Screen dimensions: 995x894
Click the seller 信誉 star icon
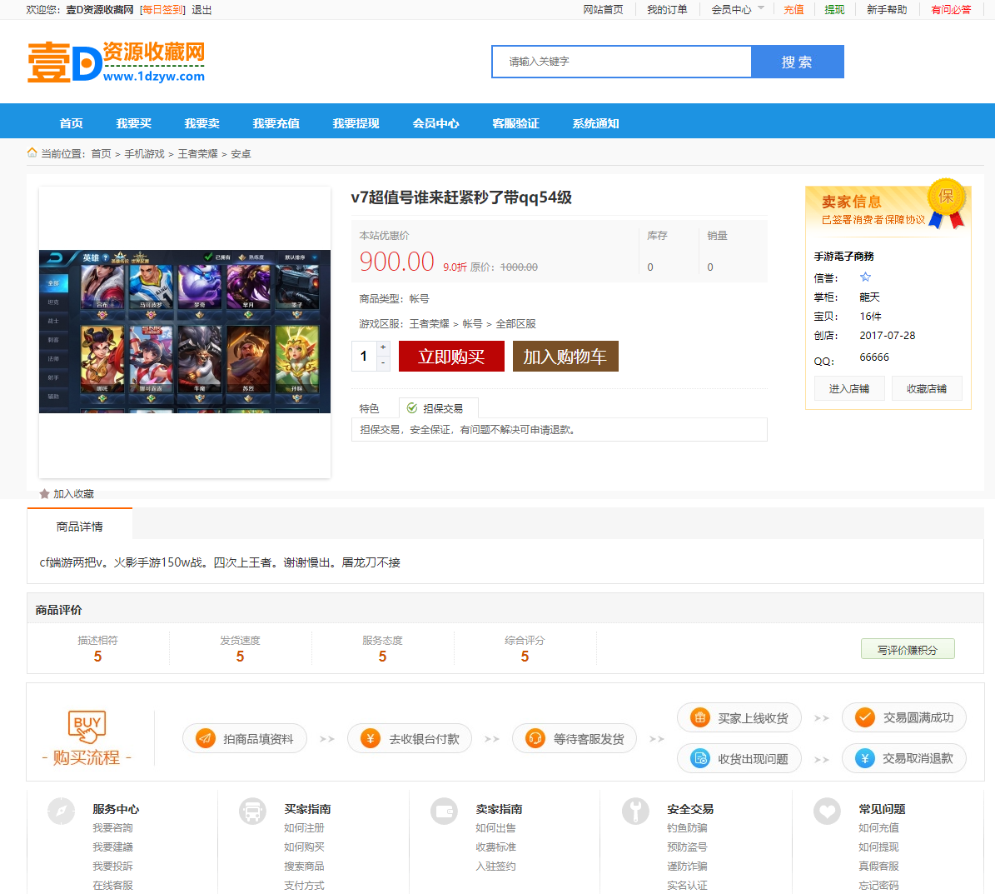click(865, 277)
